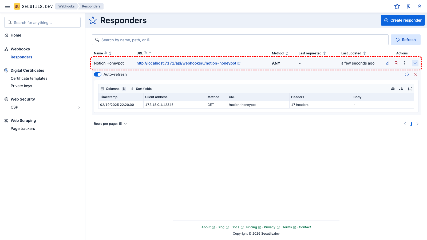This screenshot has height=240, width=427.
Task: Toggle the Auto-refresh switch off
Action: 98,74
